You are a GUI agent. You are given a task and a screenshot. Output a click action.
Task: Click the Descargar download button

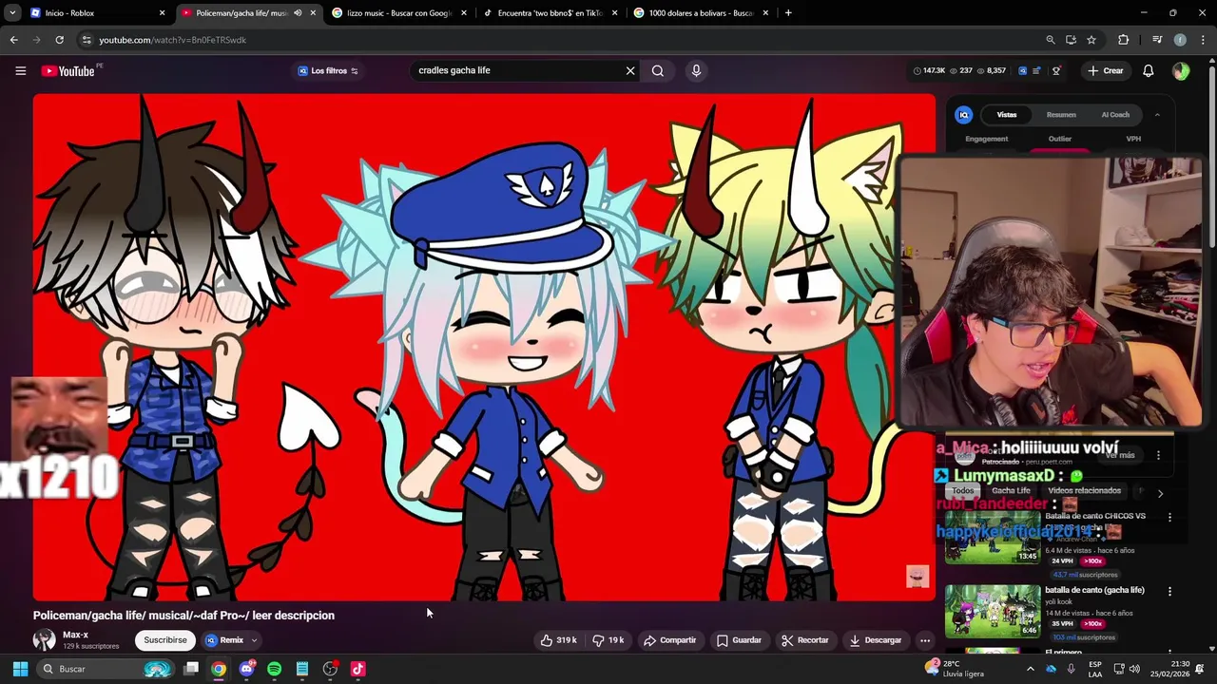point(875,640)
